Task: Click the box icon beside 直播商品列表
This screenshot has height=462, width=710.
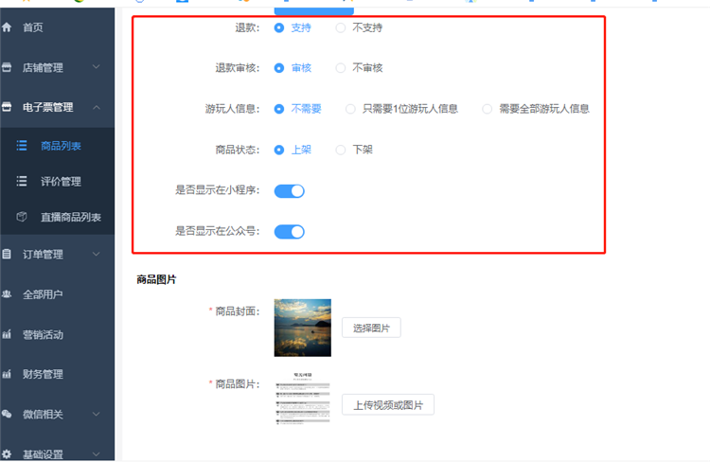Action: click(x=22, y=217)
